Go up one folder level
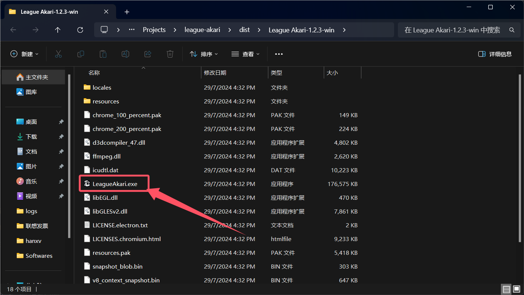Image resolution: width=524 pixels, height=295 pixels. pos(58,30)
